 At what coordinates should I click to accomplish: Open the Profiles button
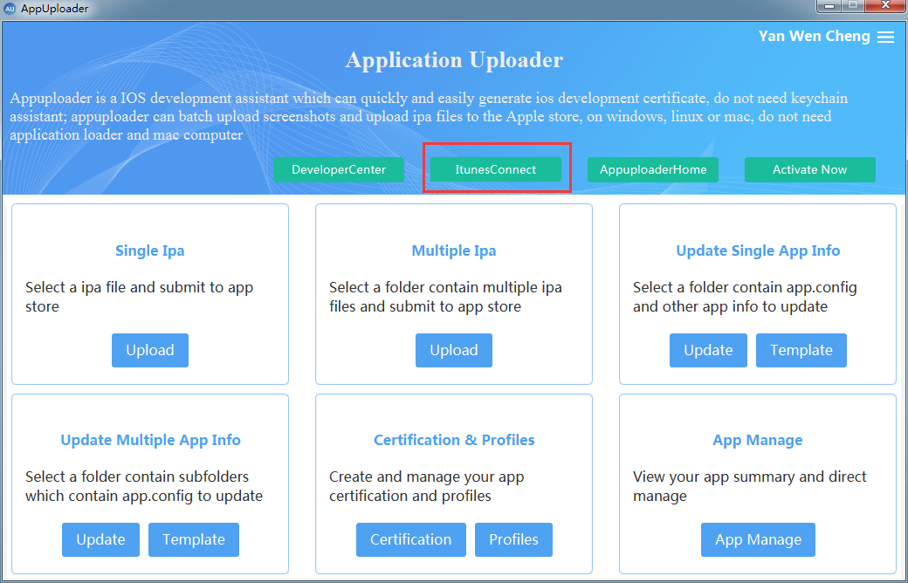click(x=513, y=539)
